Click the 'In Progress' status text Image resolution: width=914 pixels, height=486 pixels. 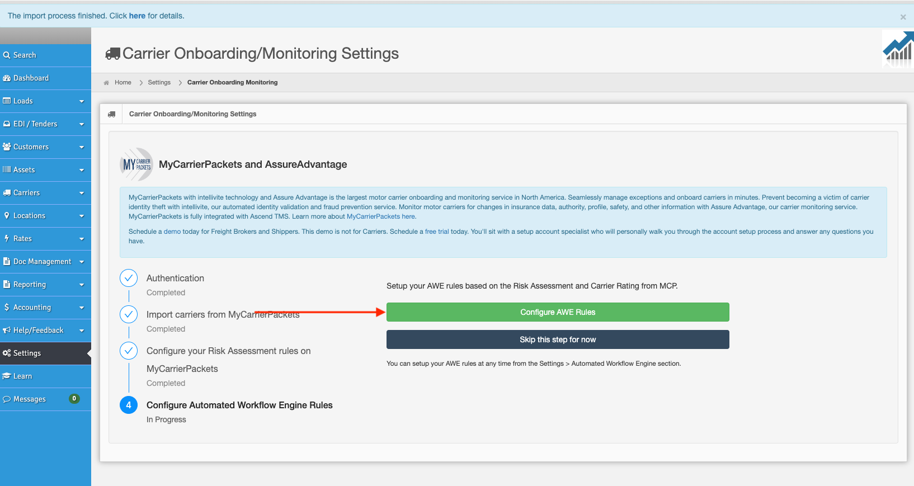166,419
